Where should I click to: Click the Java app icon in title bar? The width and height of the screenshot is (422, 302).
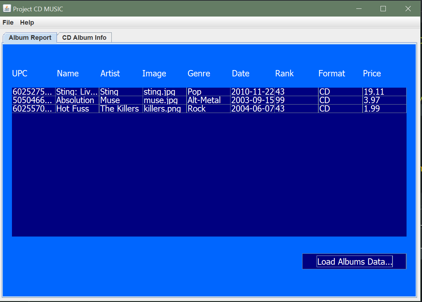(7, 8)
